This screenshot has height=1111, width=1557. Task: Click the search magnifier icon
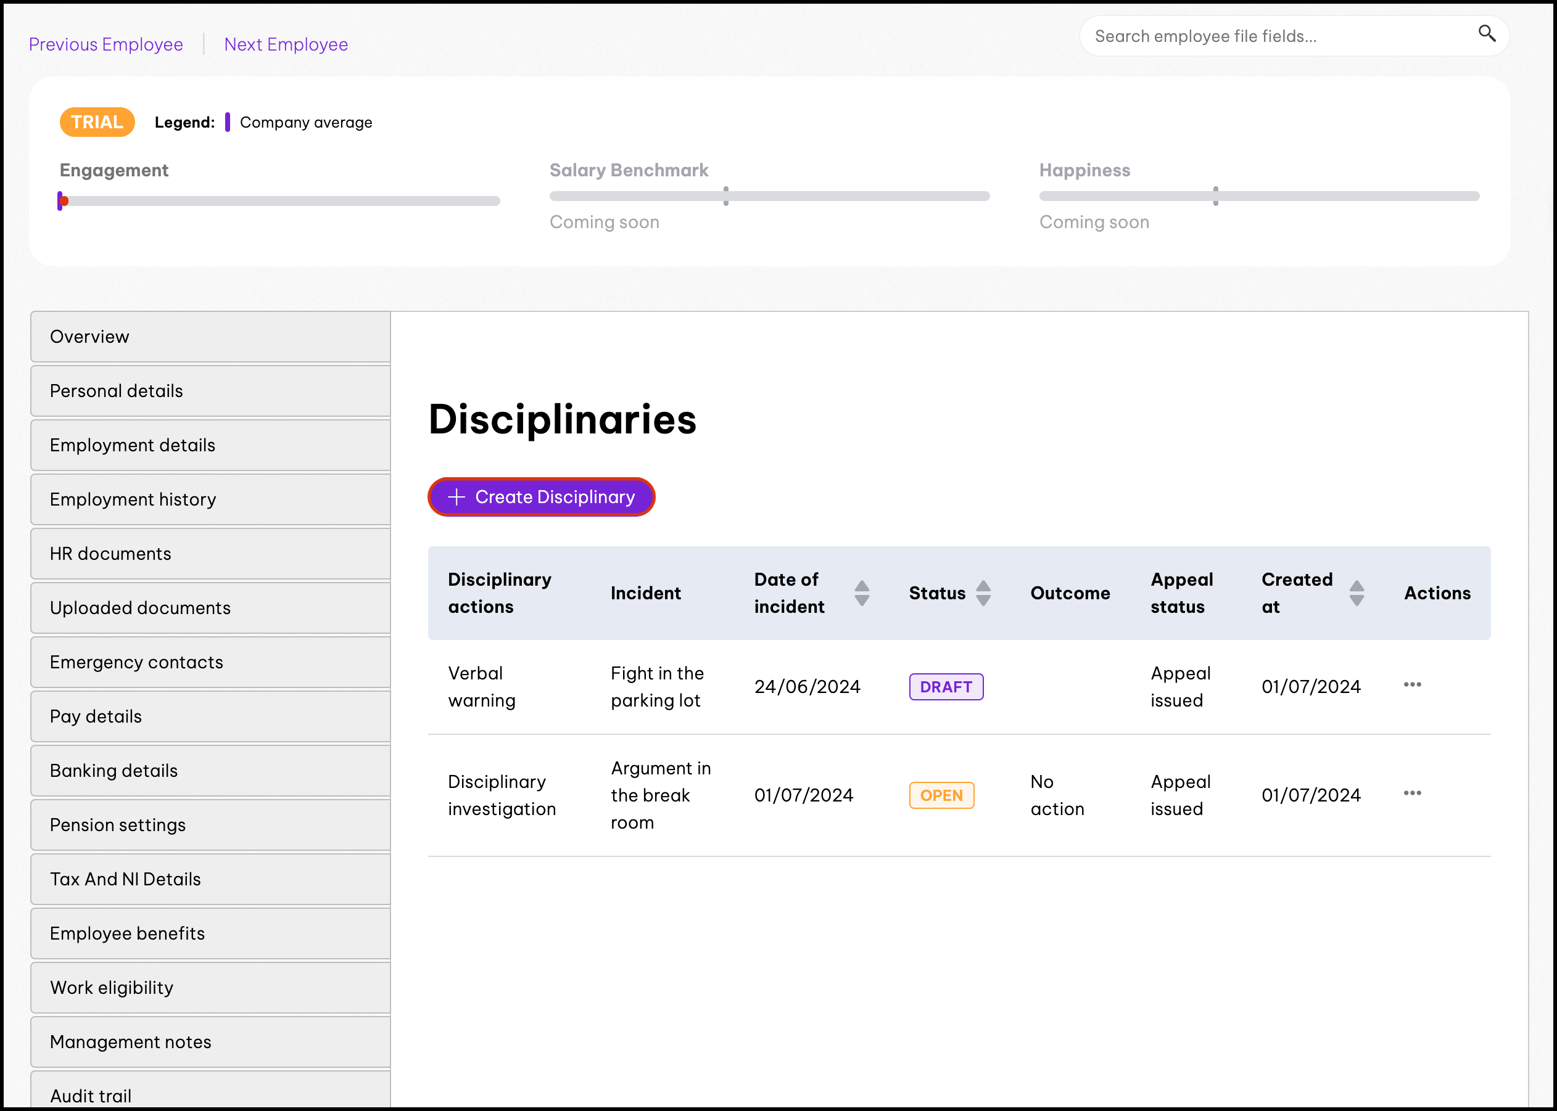[1486, 33]
